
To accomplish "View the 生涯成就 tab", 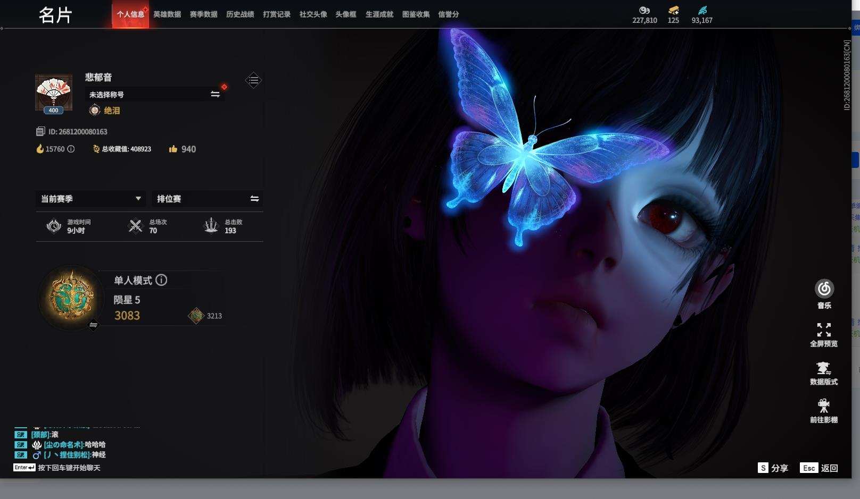I will tap(379, 14).
